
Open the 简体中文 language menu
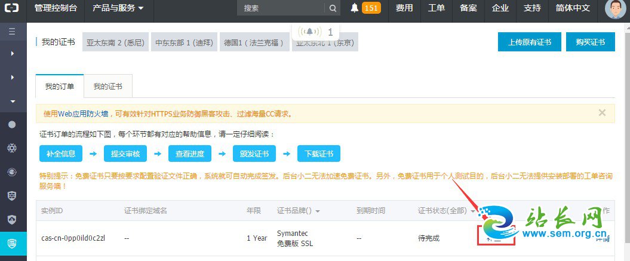coord(573,8)
